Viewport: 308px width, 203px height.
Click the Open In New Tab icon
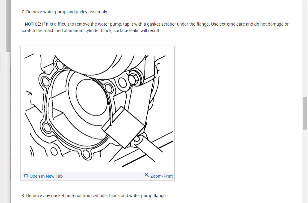coord(26,176)
